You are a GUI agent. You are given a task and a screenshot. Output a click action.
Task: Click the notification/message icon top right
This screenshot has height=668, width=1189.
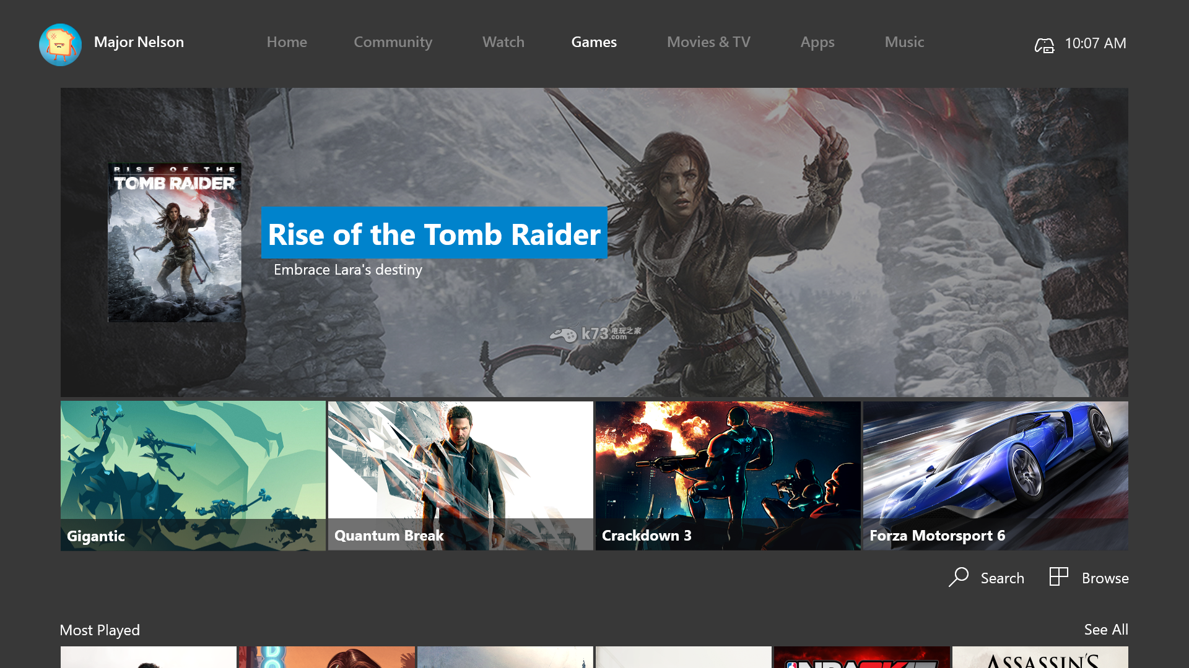(x=1043, y=43)
